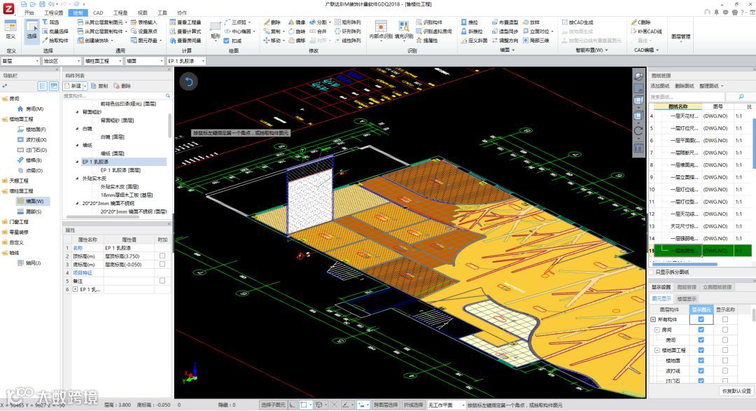
Task: Click 跨图层选择 in status bar
Action: pos(385,405)
